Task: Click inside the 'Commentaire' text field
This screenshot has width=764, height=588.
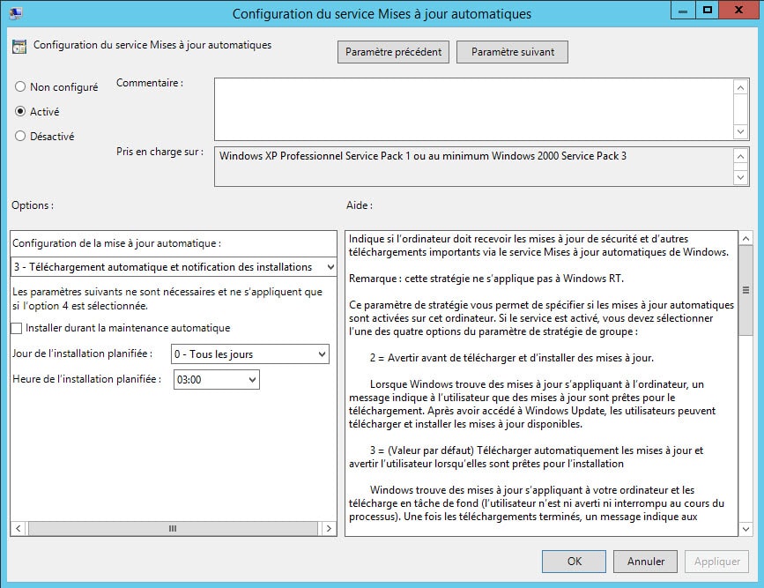Action: click(473, 108)
